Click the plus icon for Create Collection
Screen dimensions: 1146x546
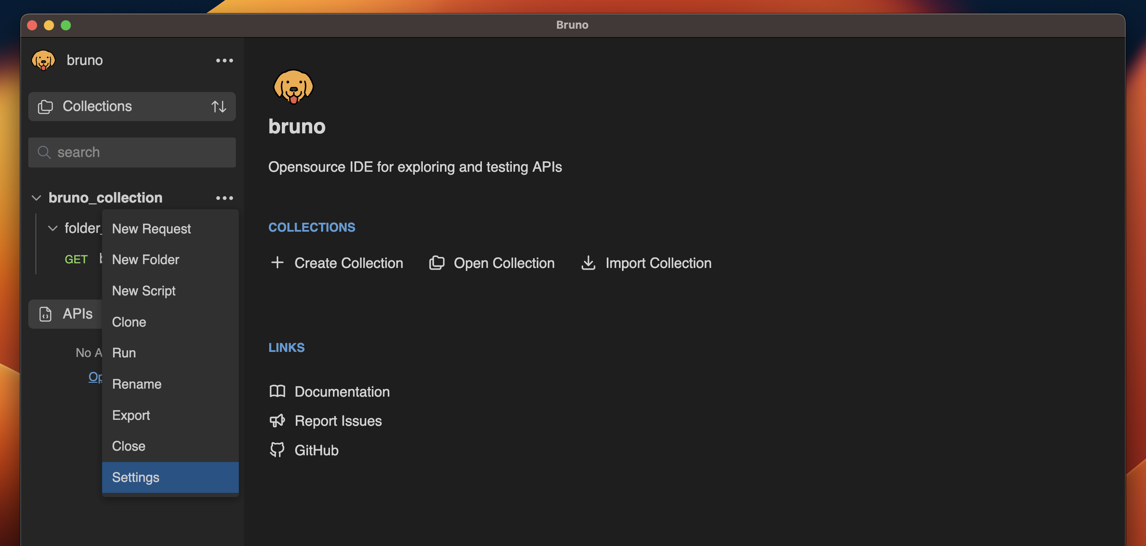[x=277, y=262]
